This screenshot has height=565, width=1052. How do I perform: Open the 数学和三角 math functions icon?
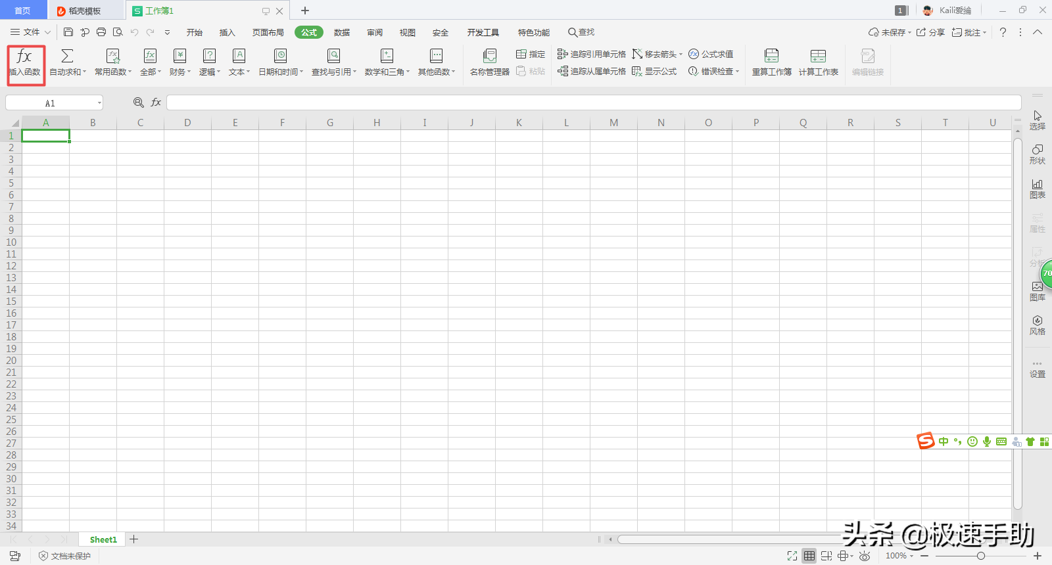click(x=387, y=56)
